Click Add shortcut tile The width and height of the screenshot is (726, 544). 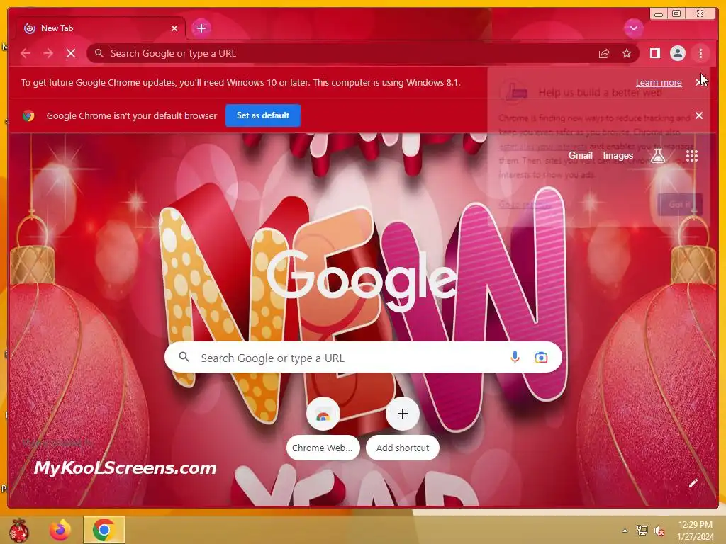(x=403, y=429)
